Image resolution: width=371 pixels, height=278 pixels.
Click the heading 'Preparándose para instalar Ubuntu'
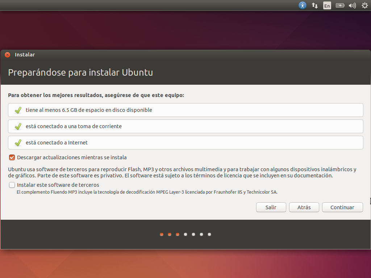tap(80, 72)
